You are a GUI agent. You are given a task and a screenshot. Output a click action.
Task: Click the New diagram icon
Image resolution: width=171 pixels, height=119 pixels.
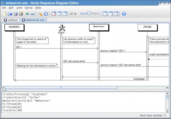pyautogui.click(x=4, y=14)
